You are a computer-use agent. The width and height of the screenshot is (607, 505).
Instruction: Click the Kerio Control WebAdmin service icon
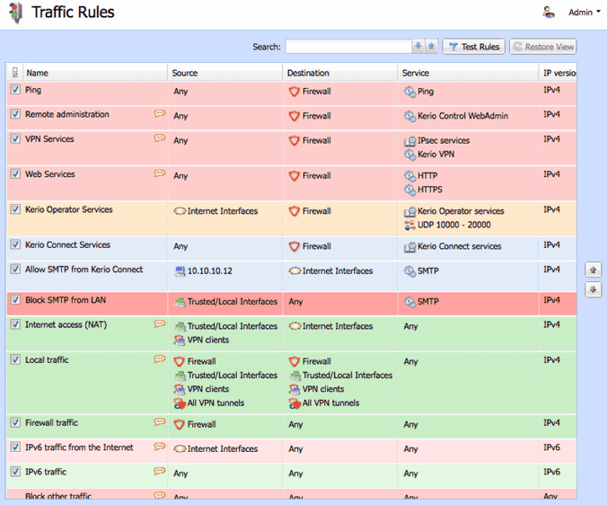409,116
